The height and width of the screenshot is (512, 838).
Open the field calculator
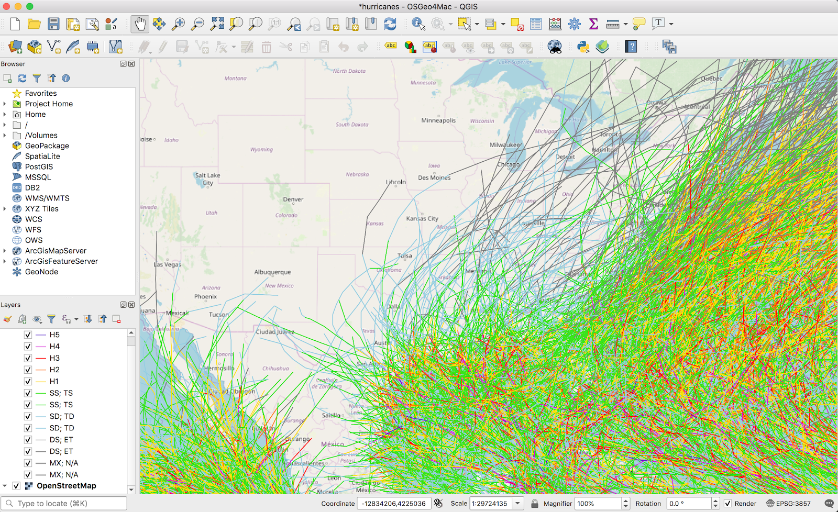click(x=555, y=24)
